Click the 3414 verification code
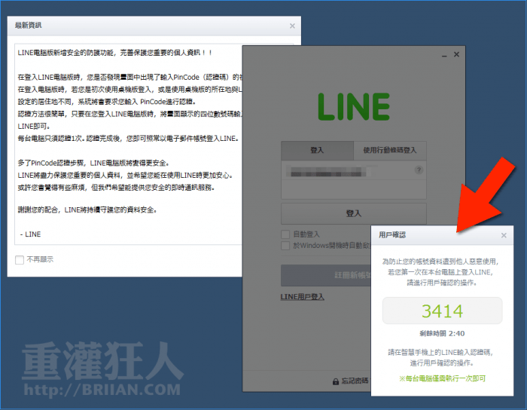Screen dimensions: 527x410 pyautogui.click(x=443, y=311)
